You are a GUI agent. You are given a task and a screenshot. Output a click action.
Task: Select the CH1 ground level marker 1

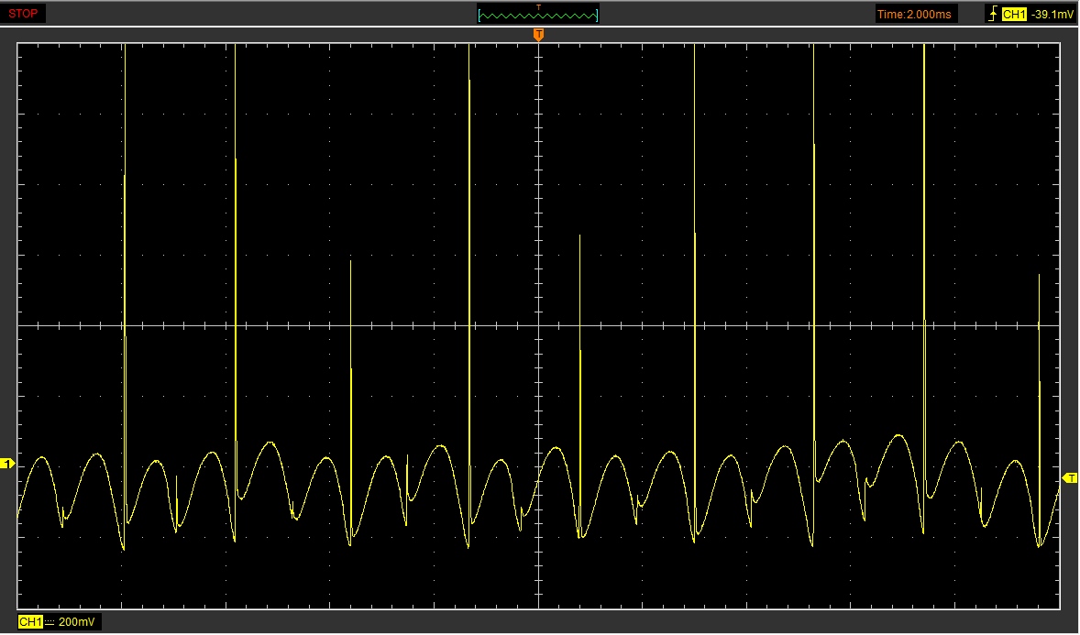pos(7,465)
